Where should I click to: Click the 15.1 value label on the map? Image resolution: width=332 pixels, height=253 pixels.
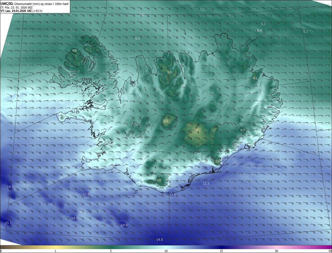point(8,223)
